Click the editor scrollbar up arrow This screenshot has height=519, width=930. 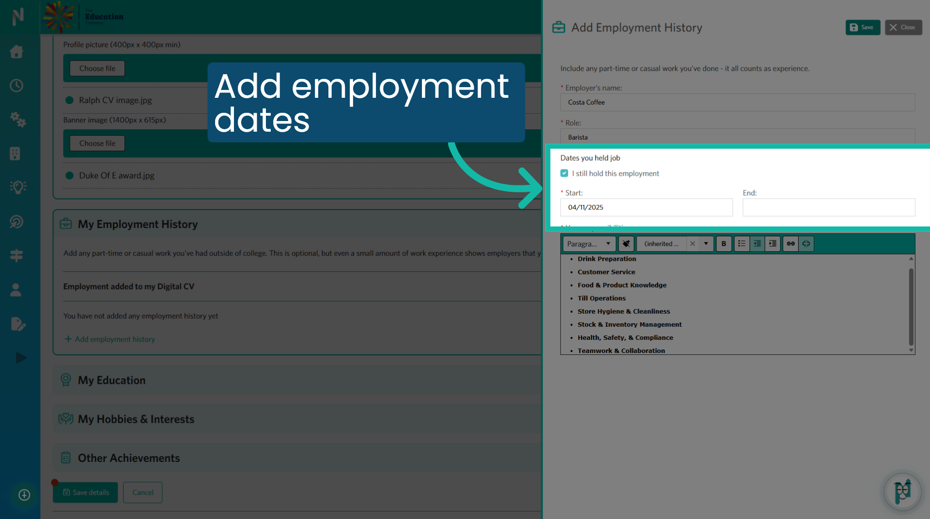(911, 259)
